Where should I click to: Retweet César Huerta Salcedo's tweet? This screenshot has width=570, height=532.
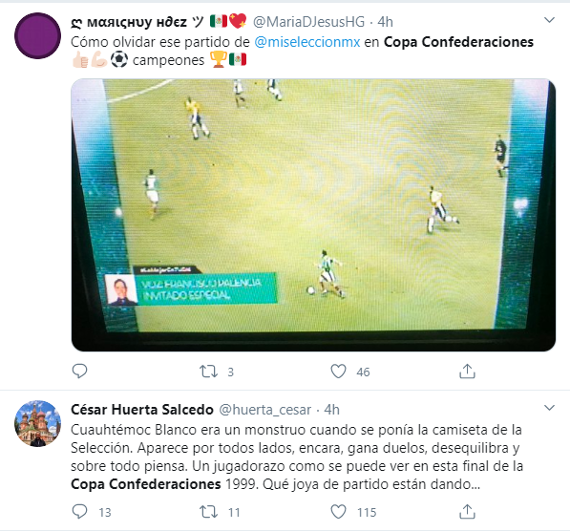click(208, 512)
